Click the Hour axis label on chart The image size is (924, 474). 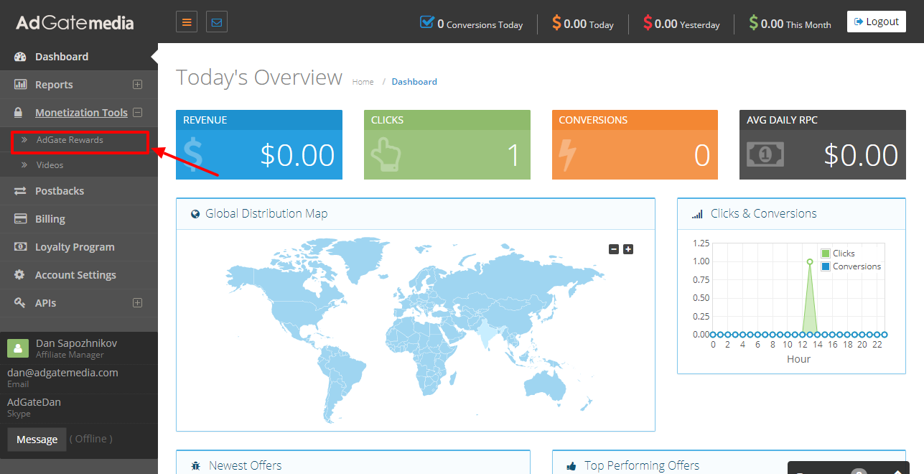click(798, 359)
